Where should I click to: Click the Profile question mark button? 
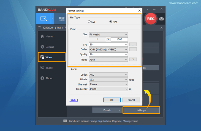[133, 59]
